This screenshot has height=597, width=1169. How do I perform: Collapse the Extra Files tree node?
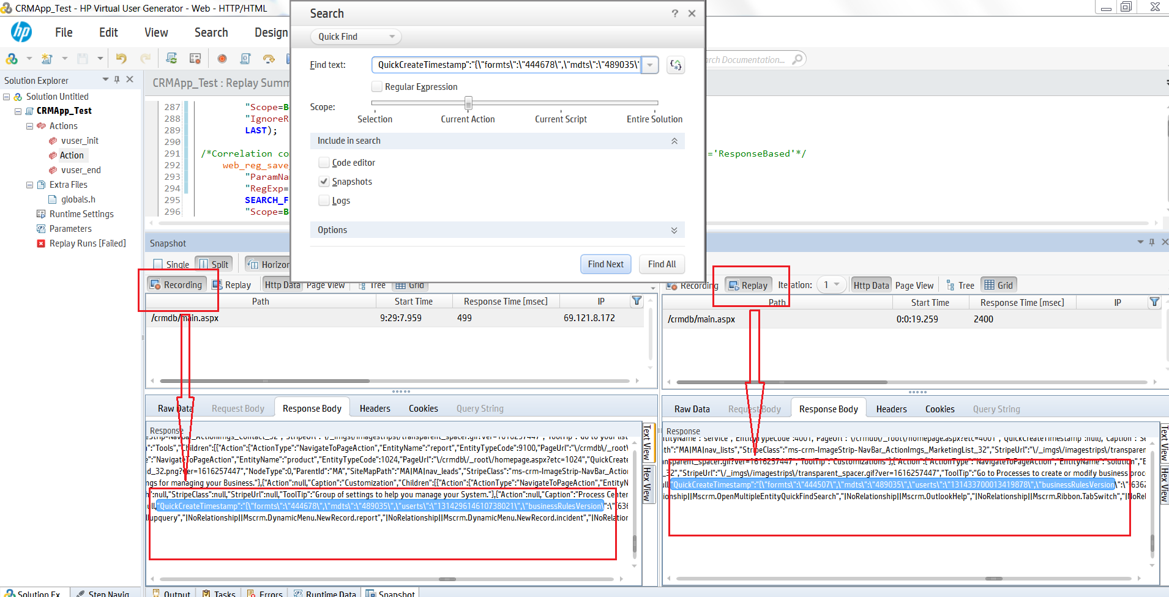click(x=29, y=185)
